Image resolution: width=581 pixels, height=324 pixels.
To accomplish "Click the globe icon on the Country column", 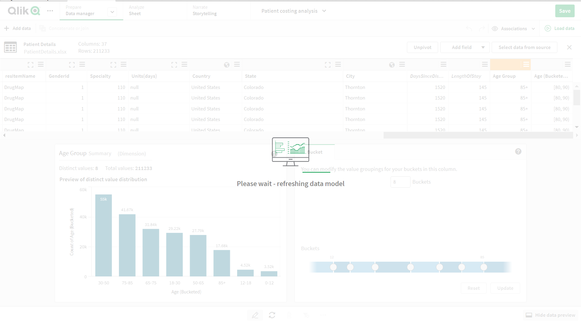I will click(226, 64).
